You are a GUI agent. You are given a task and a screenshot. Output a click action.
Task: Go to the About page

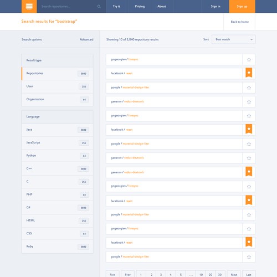(162, 7)
